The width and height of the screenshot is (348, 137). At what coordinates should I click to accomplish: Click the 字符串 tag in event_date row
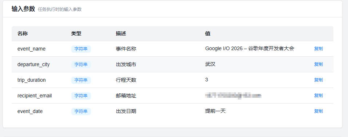click(81, 112)
